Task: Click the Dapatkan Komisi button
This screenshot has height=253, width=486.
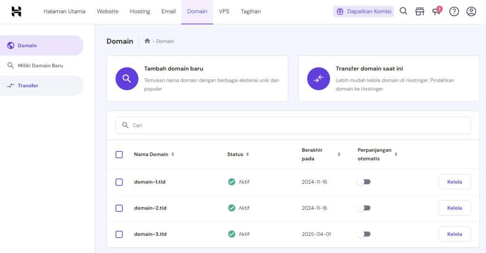Action: pos(363,11)
